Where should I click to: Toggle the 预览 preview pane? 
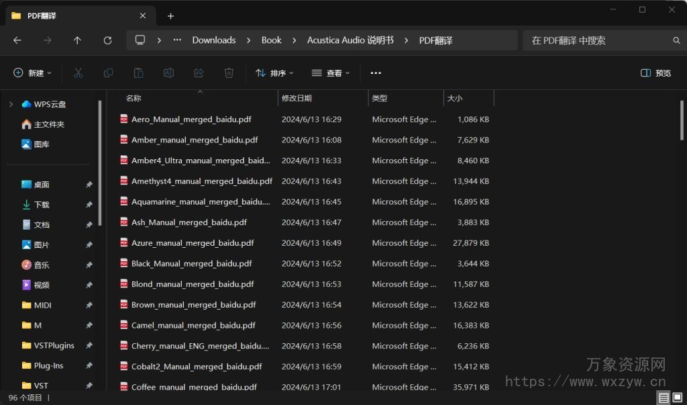[x=654, y=73]
